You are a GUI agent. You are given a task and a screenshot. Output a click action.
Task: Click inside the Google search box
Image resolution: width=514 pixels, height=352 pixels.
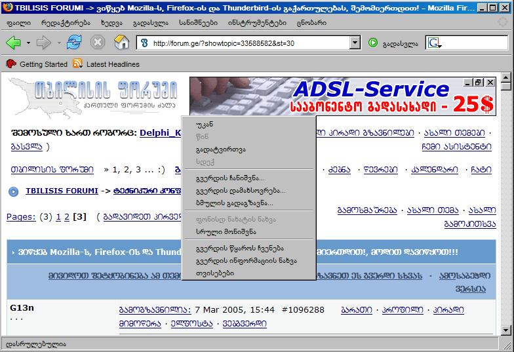(x=475, y=43)
